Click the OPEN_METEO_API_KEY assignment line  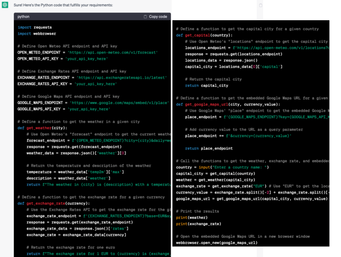pos(63,59)
